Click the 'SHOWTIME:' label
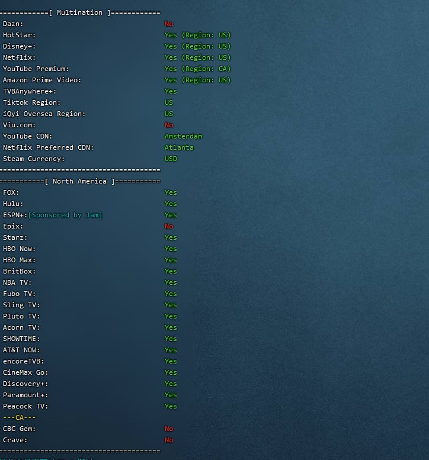Screen dimensions: 429x460 [21, 339]
